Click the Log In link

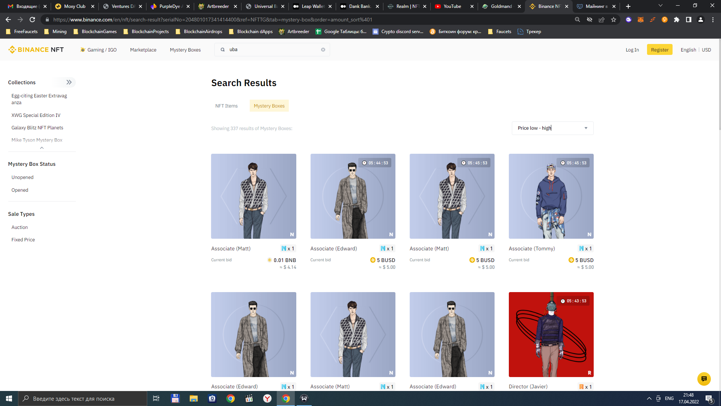click(x=632, y=50)
